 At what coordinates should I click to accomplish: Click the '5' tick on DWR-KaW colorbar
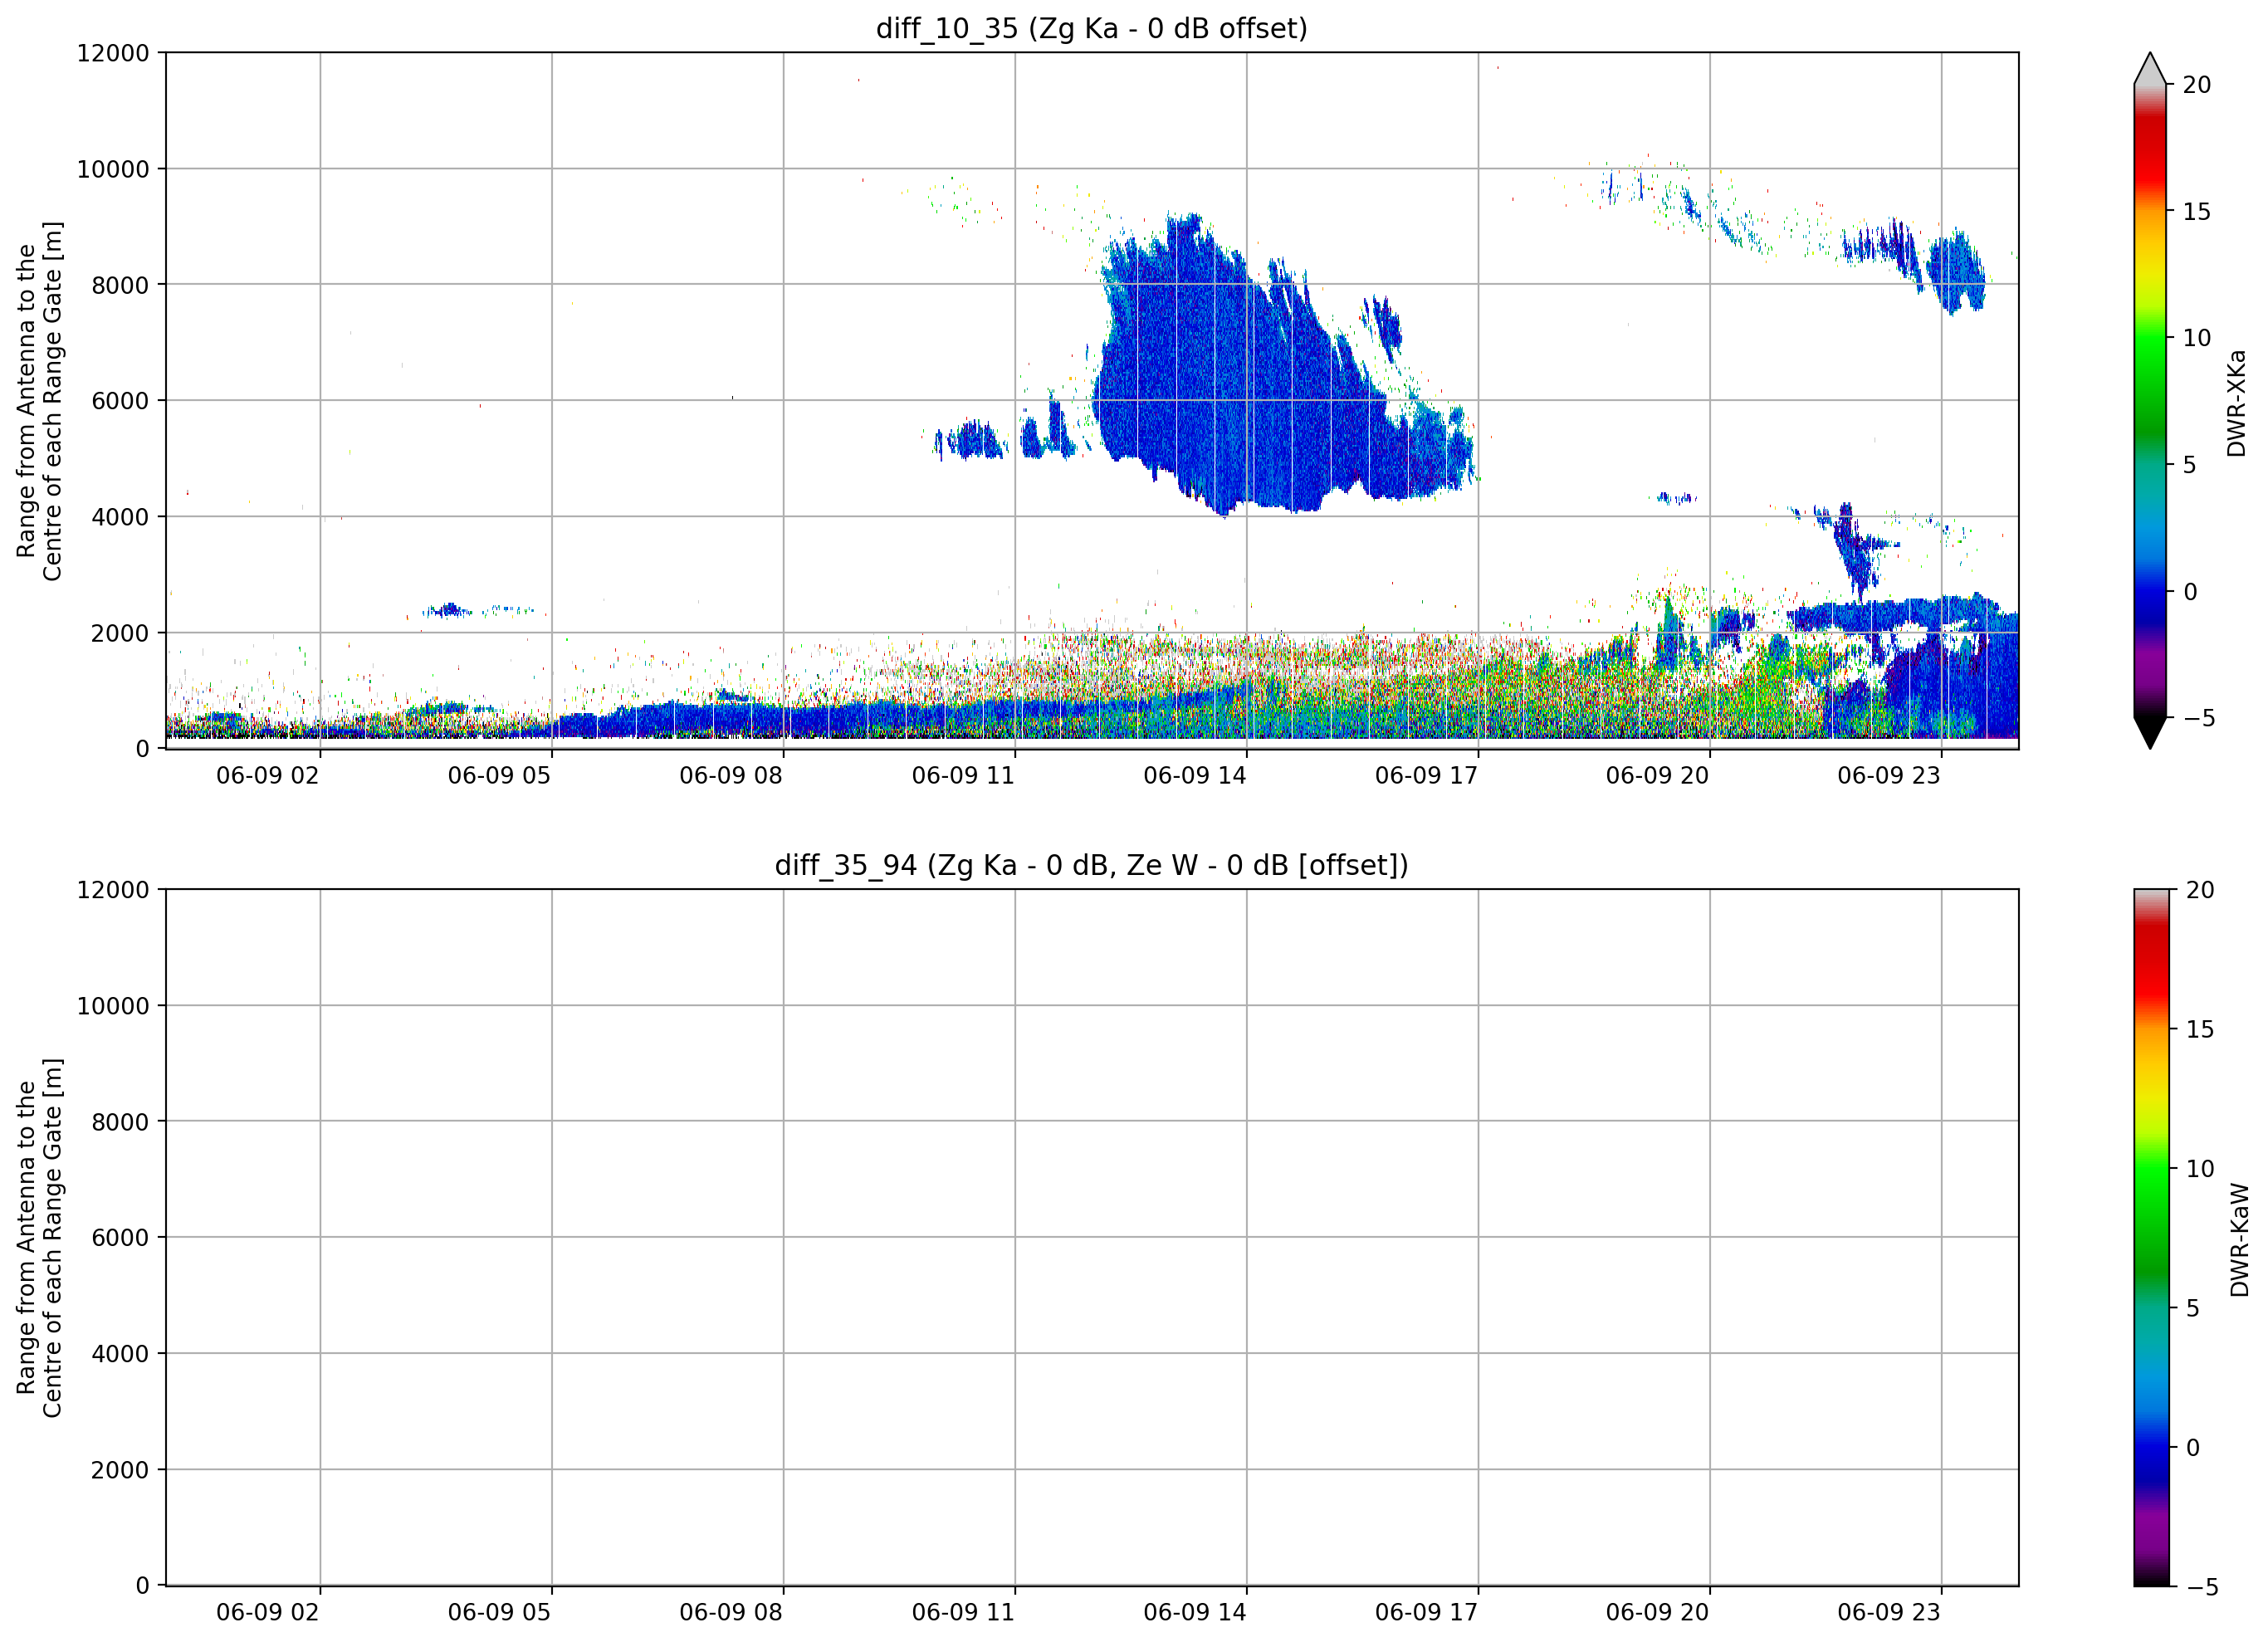click(x=2193, y=1308)
